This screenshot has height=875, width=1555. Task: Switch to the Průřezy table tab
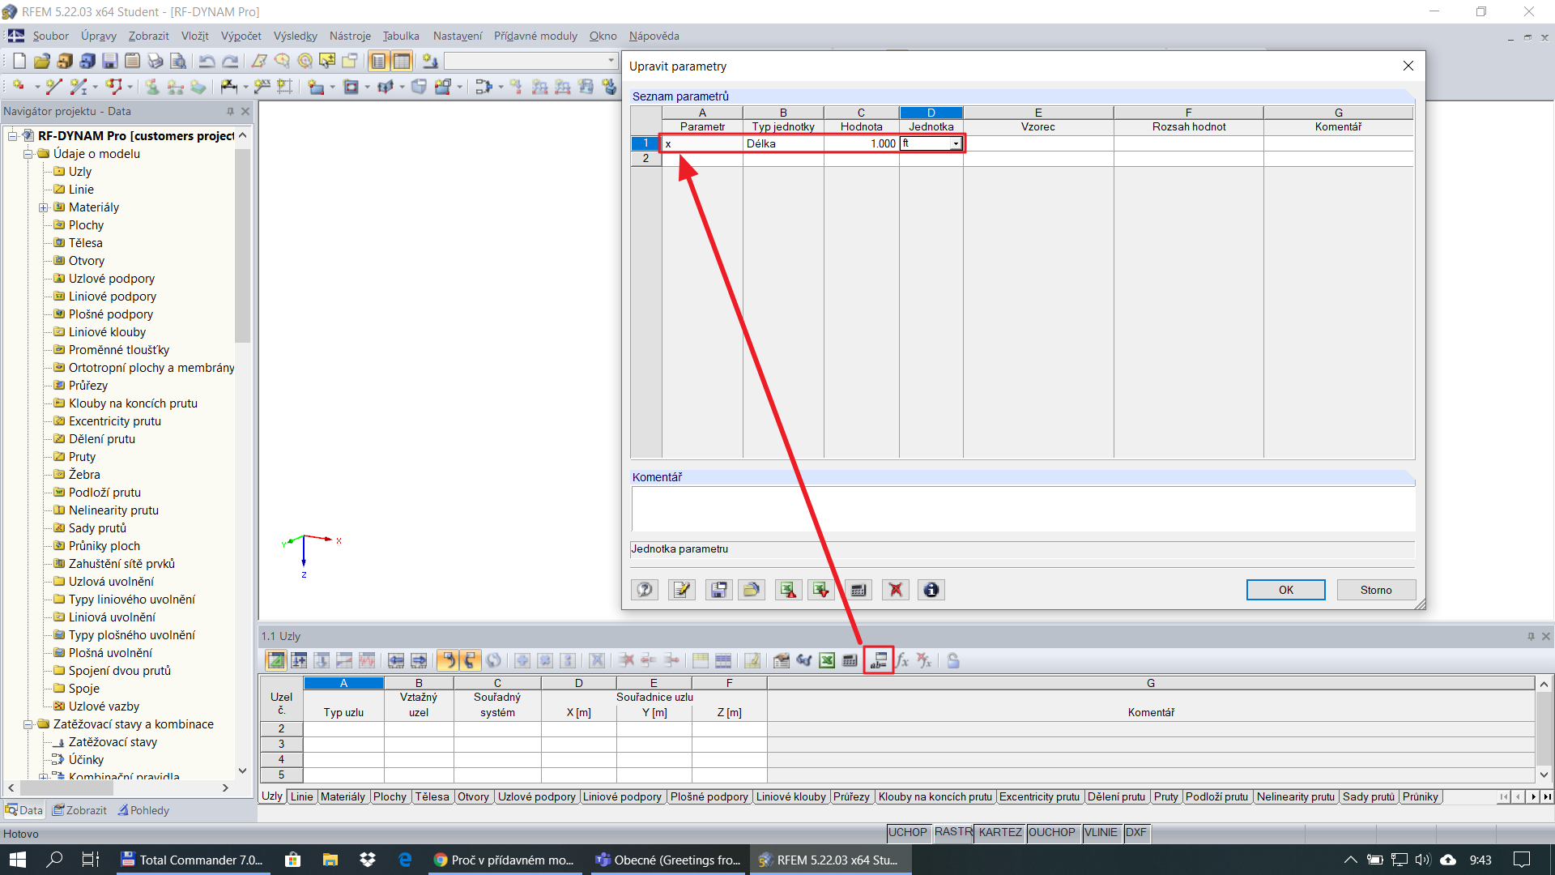coord(851,796)
